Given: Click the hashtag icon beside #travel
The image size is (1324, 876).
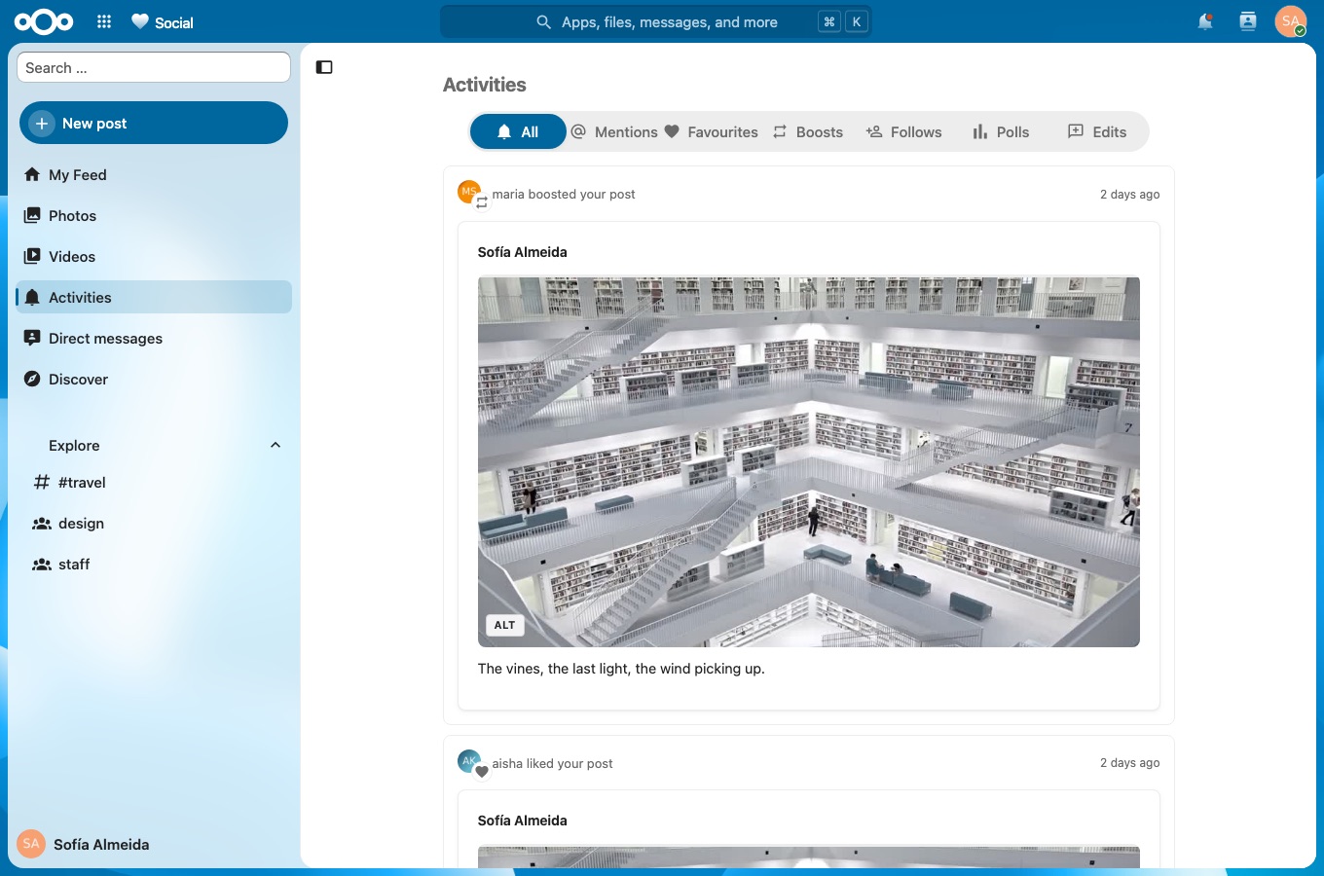Looking at the screenshot, I should (x=42, y=483).
